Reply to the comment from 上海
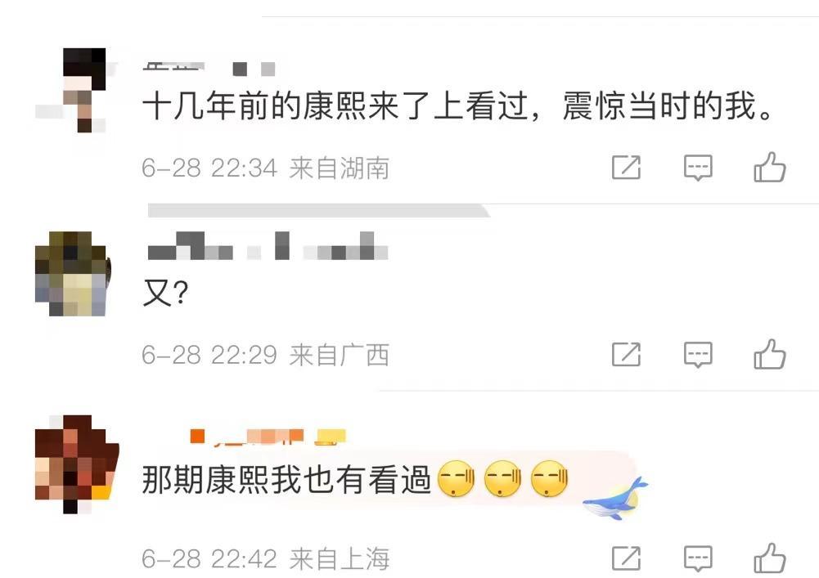The image size is (819, 578). (x=699, y=559)
